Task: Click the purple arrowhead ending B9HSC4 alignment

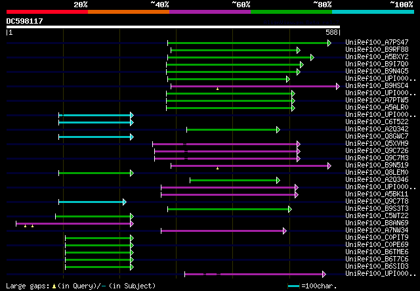Action: tap(338, 86)
